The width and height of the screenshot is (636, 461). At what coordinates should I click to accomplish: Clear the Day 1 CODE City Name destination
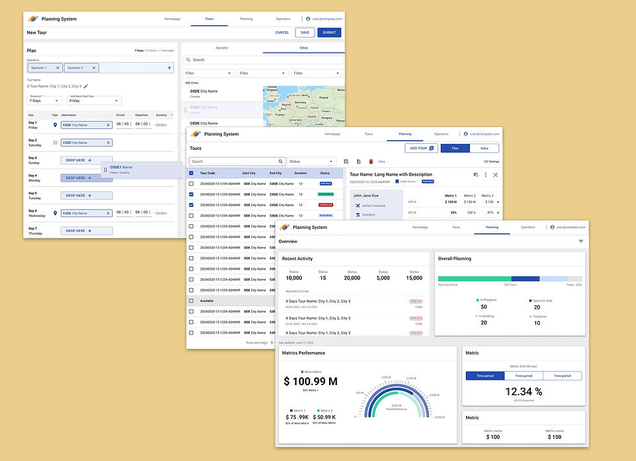pyautogui.click(x=108, y=125)
